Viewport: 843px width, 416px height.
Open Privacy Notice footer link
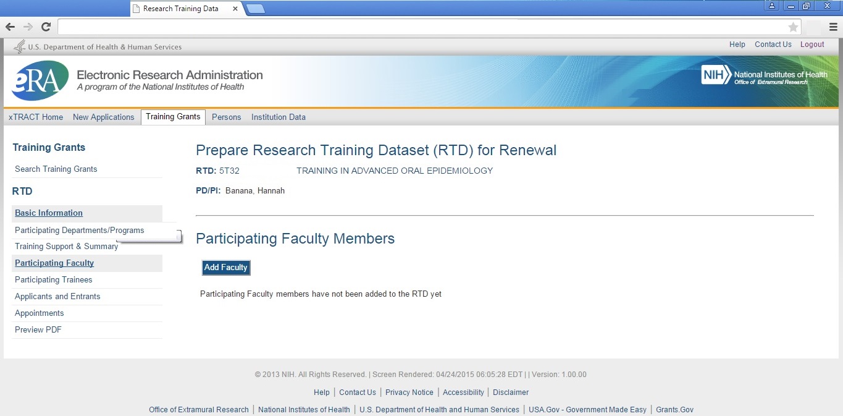coord(409,393)
